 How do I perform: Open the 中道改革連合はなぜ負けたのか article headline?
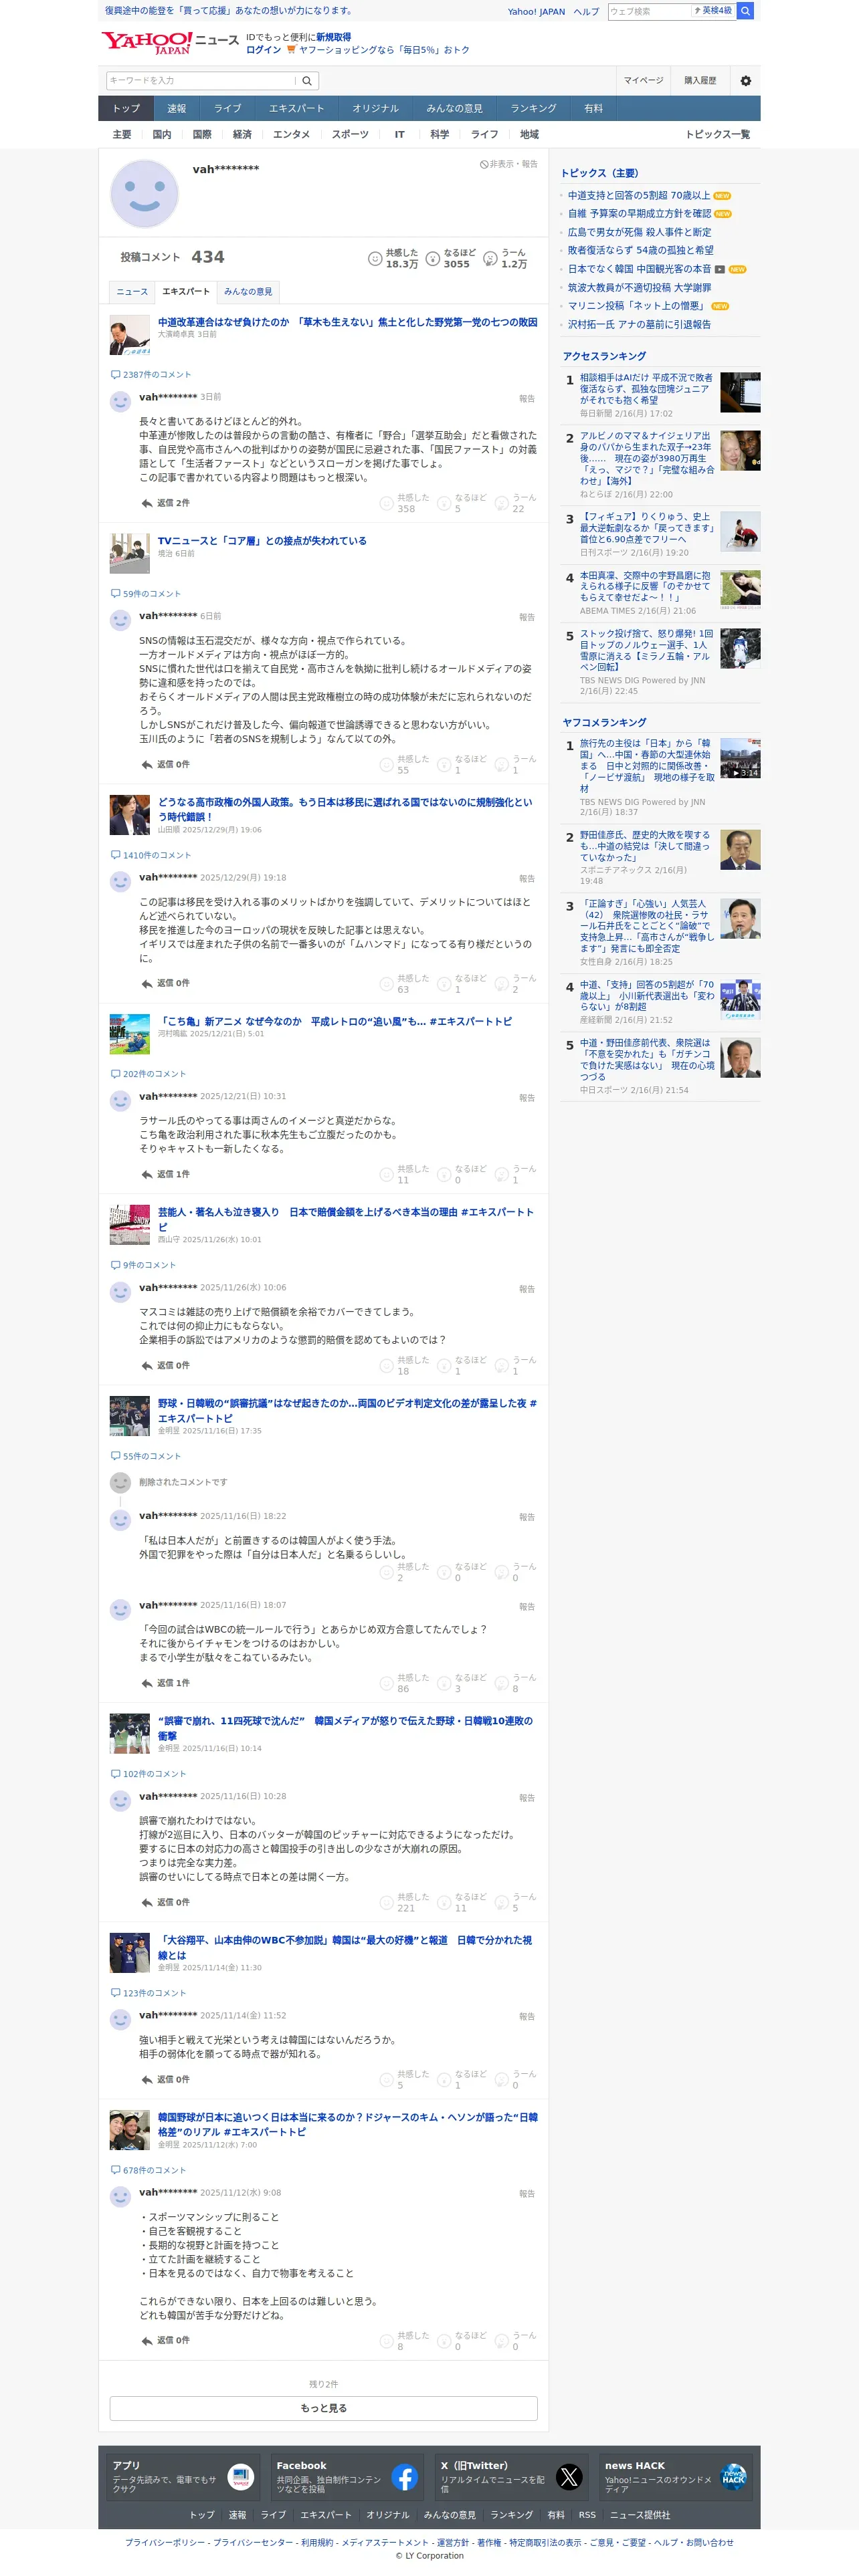click(x=347, y=323)
